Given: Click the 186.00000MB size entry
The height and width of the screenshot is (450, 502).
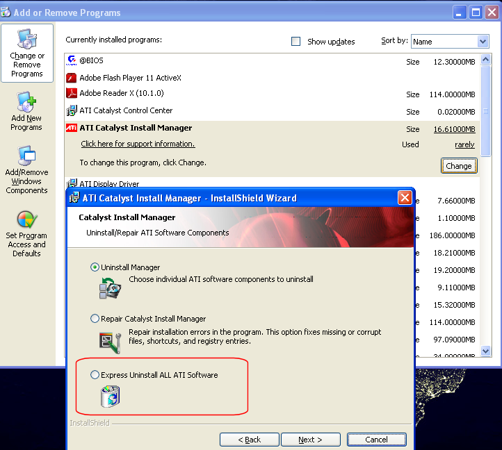Looking at the screenshot, I should 452,235.
